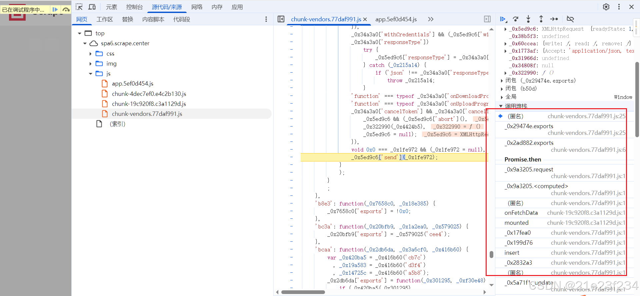Click the Step button
The width and height of the screenshot is (640, 296).
click(554, 19)
